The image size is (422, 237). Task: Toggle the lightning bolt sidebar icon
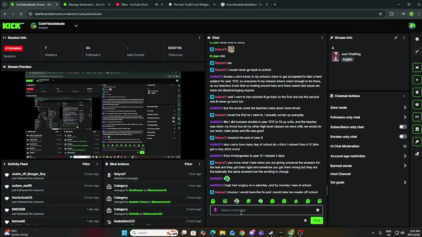417,80
